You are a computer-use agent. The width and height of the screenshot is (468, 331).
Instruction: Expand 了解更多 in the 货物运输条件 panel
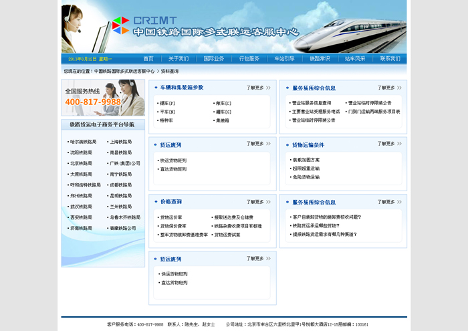coord(390,144)
